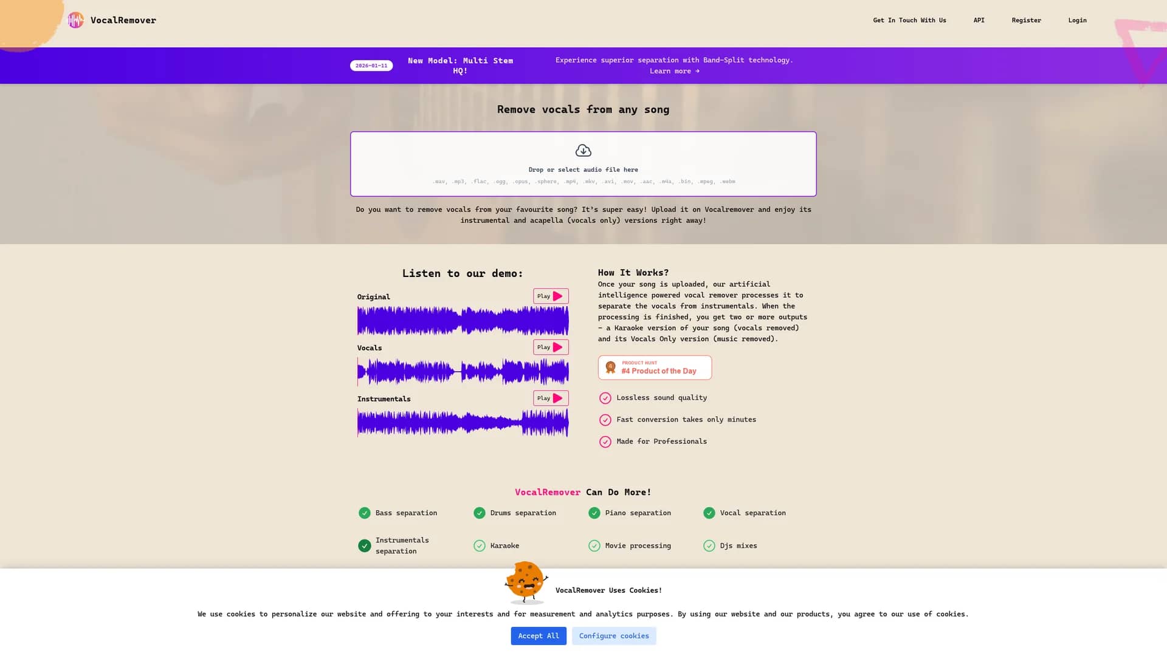Play the Vocals demo track

click(551, 347)
